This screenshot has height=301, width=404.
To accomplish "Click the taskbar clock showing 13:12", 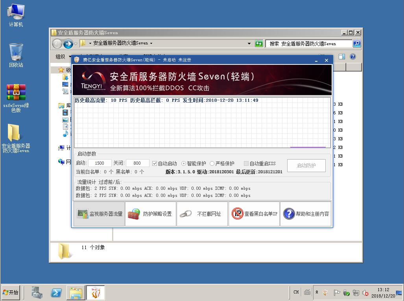I will [383, 293].
